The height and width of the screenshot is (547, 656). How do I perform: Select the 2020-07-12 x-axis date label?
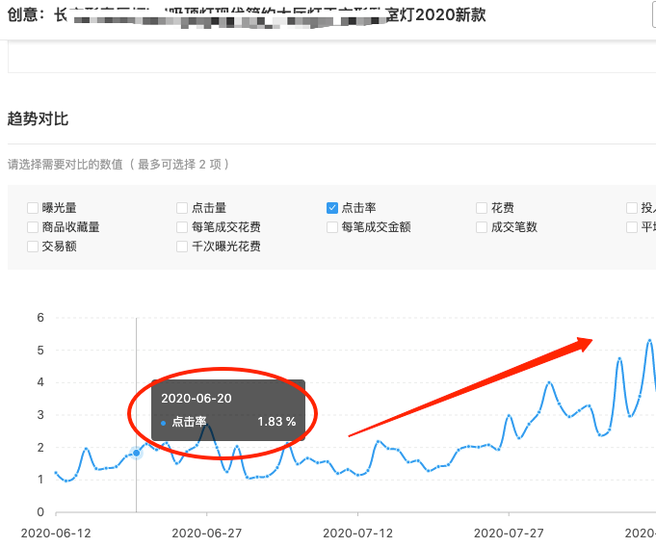[356, 533]
